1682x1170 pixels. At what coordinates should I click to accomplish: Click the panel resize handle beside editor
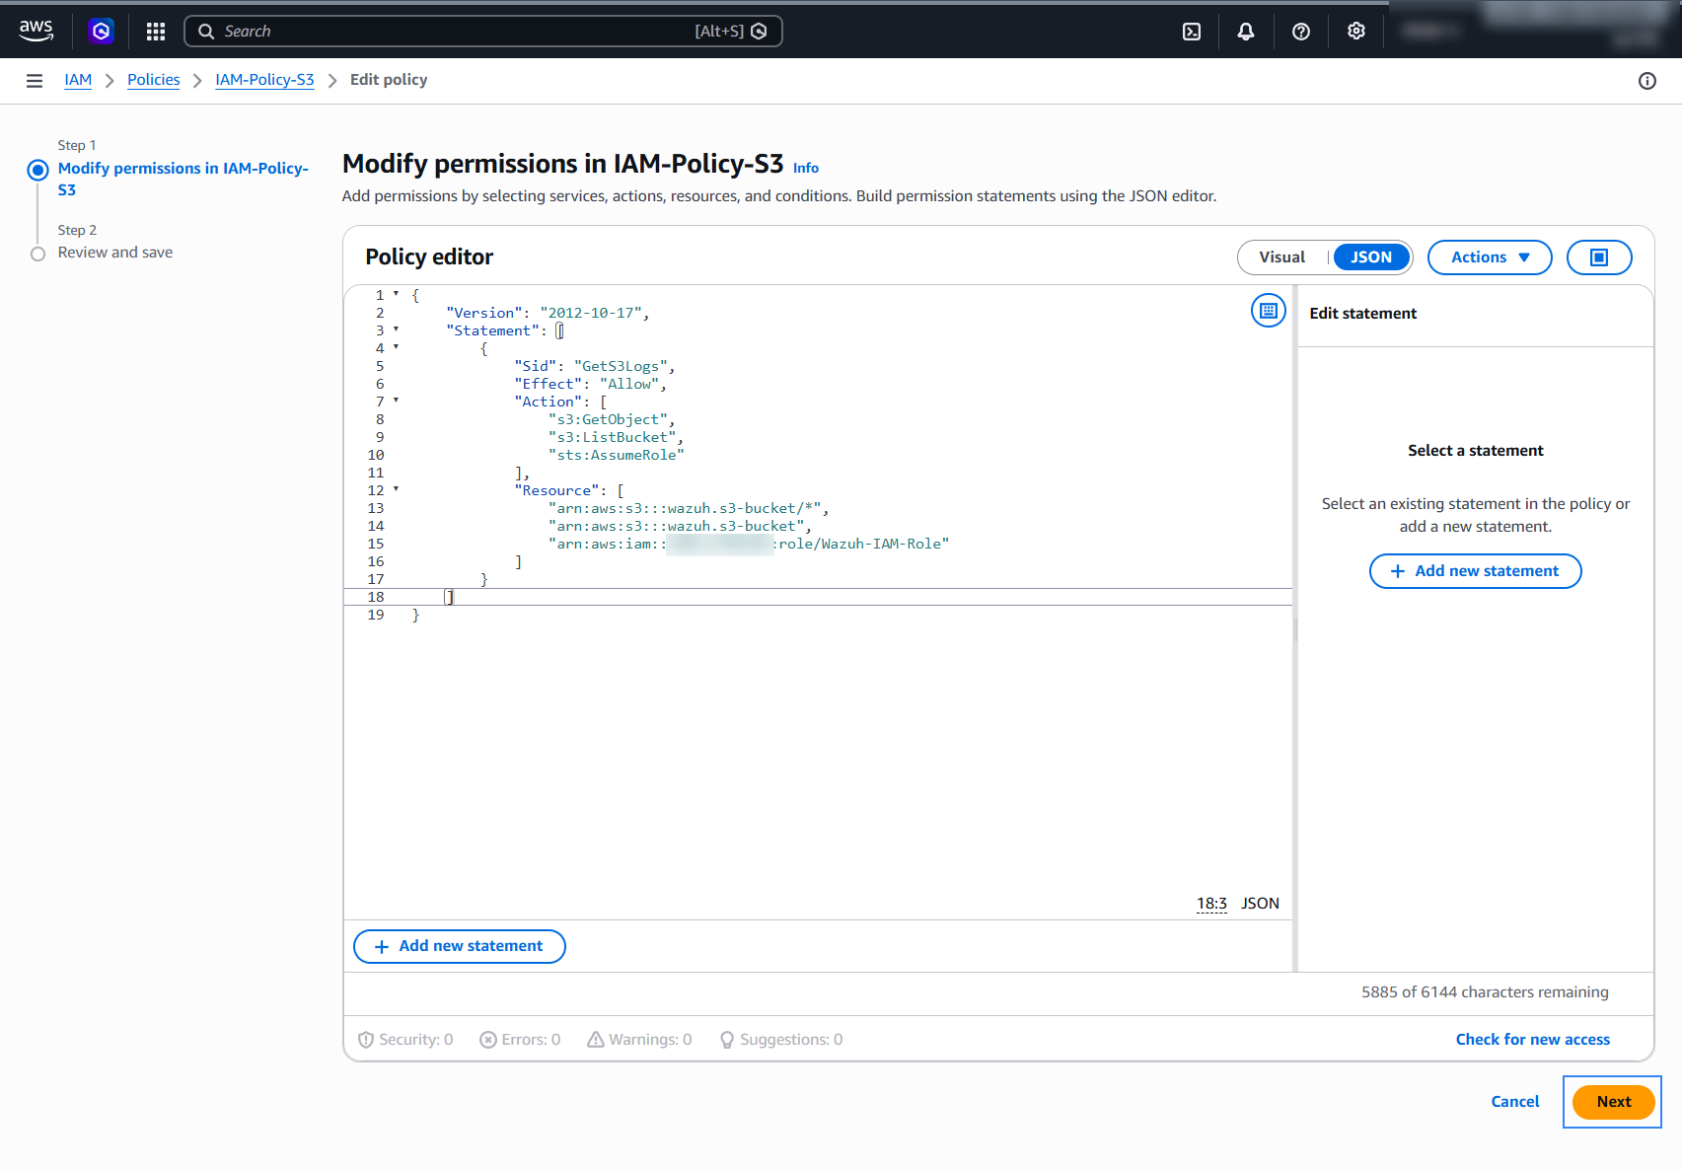pos(1295,629)
